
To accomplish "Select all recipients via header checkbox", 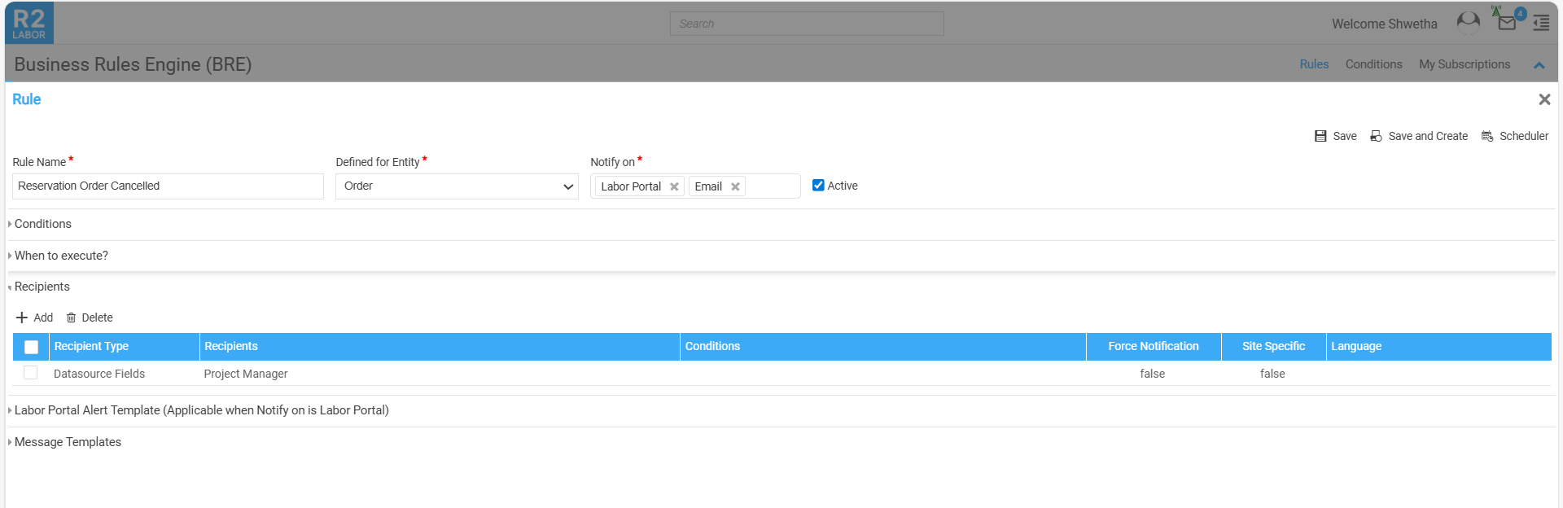I will [x=31, y=347].
